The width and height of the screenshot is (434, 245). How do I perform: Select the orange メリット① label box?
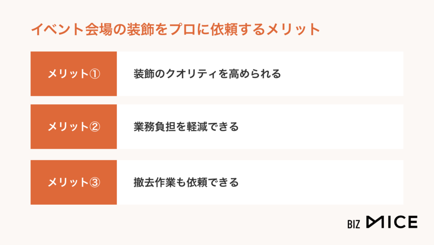coord(74,74)
